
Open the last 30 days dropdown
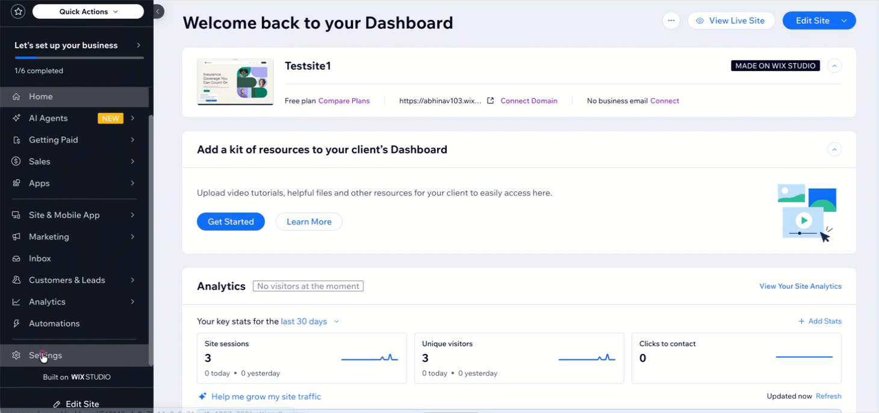pyautogui.click(x=310, y=321)
